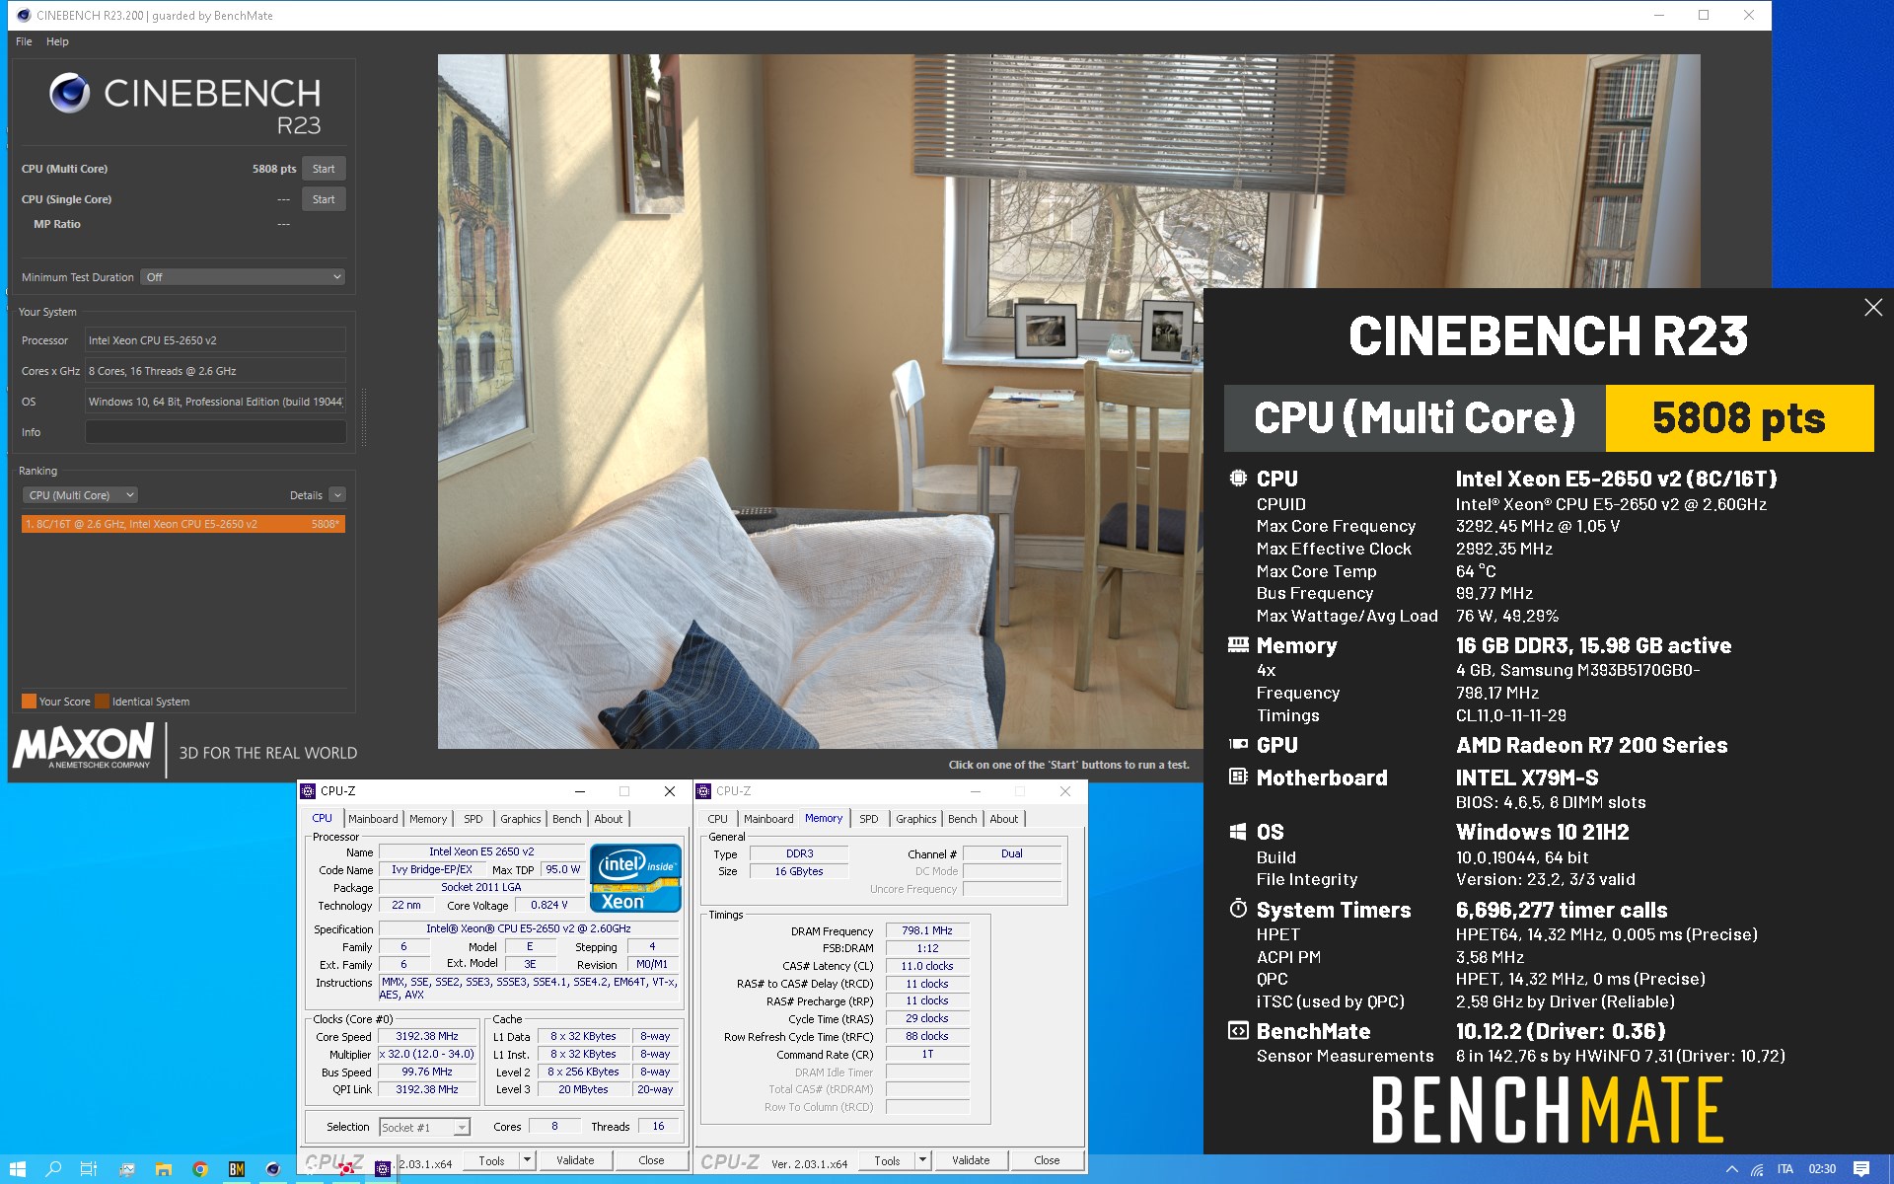Show hidden tray icons chevron
The height and width of the screenshot is (1184, 1894).
point(1731,1169)
